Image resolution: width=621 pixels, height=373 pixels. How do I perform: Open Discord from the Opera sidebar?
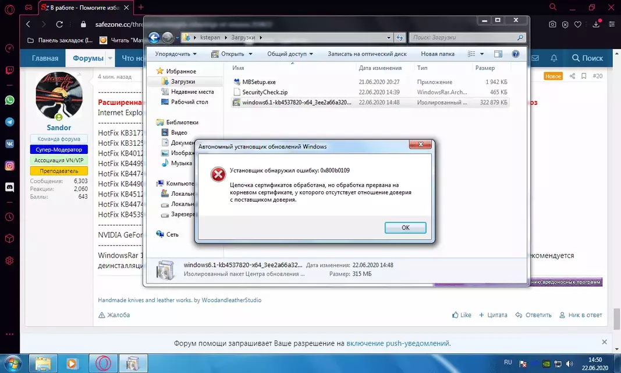9,187
